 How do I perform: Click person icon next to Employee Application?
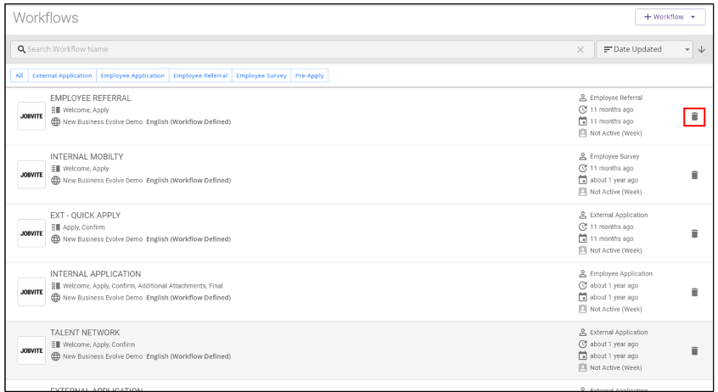pos(582,273)
